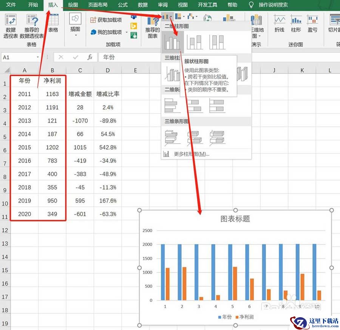
Task: Click the Select All corner triangle
Action: click(x=7, y=70)
